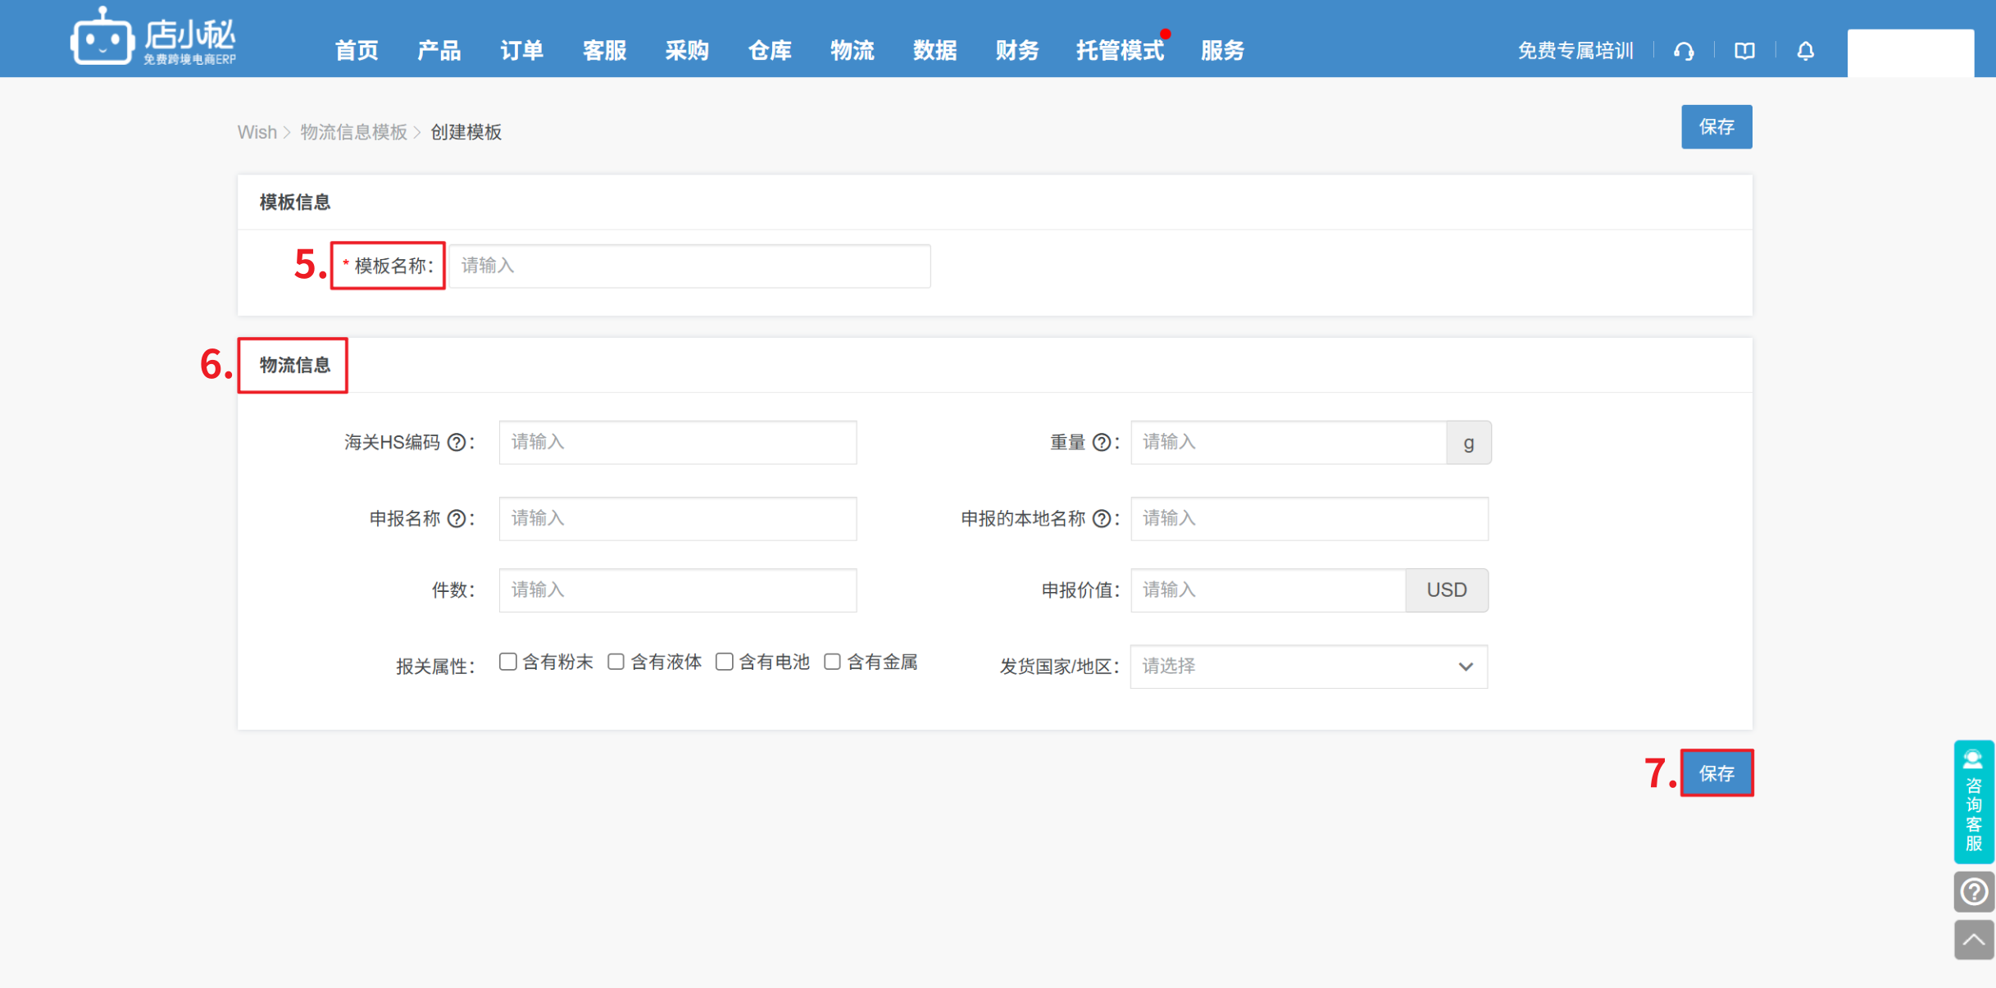Click the bottom 保存 button
This screenshot has height=988, width=1996.
tap(1716, 773)
